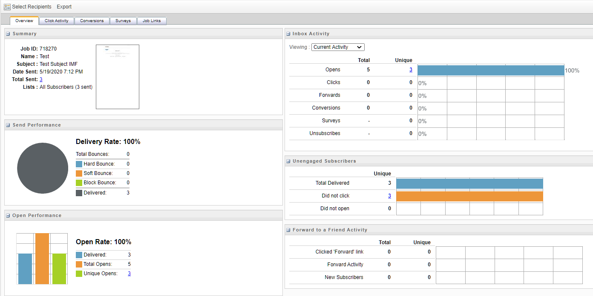Click the Block Bounce green swatch
The image size is (593, 296).
click(79, 183)
